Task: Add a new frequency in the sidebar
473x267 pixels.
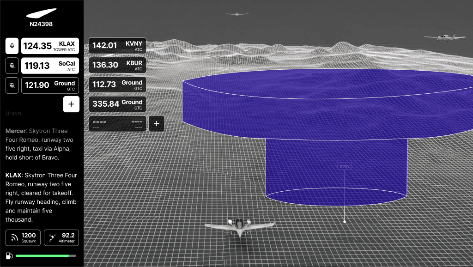Action: click(71, 104)
